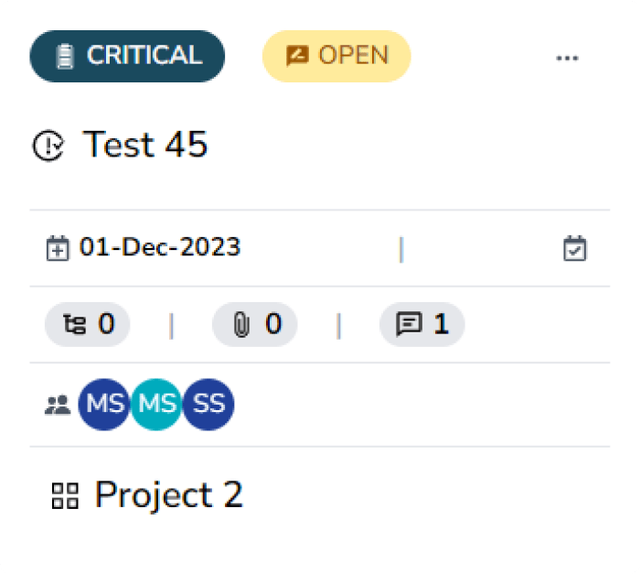This screenshot has height=574, width=640.
Task: Click the project grid icon
Action: tap(65, 496)
